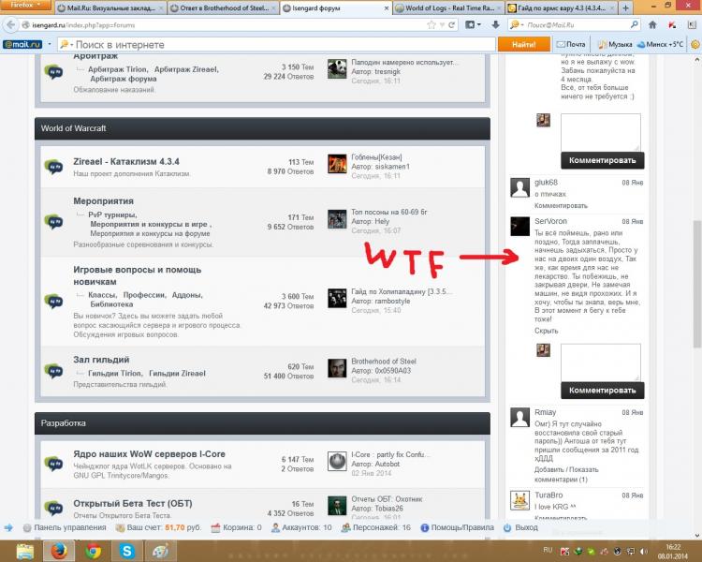Click the isengard.ru address bar
Viewport: 702px width, 562px height.
point(224,25)
